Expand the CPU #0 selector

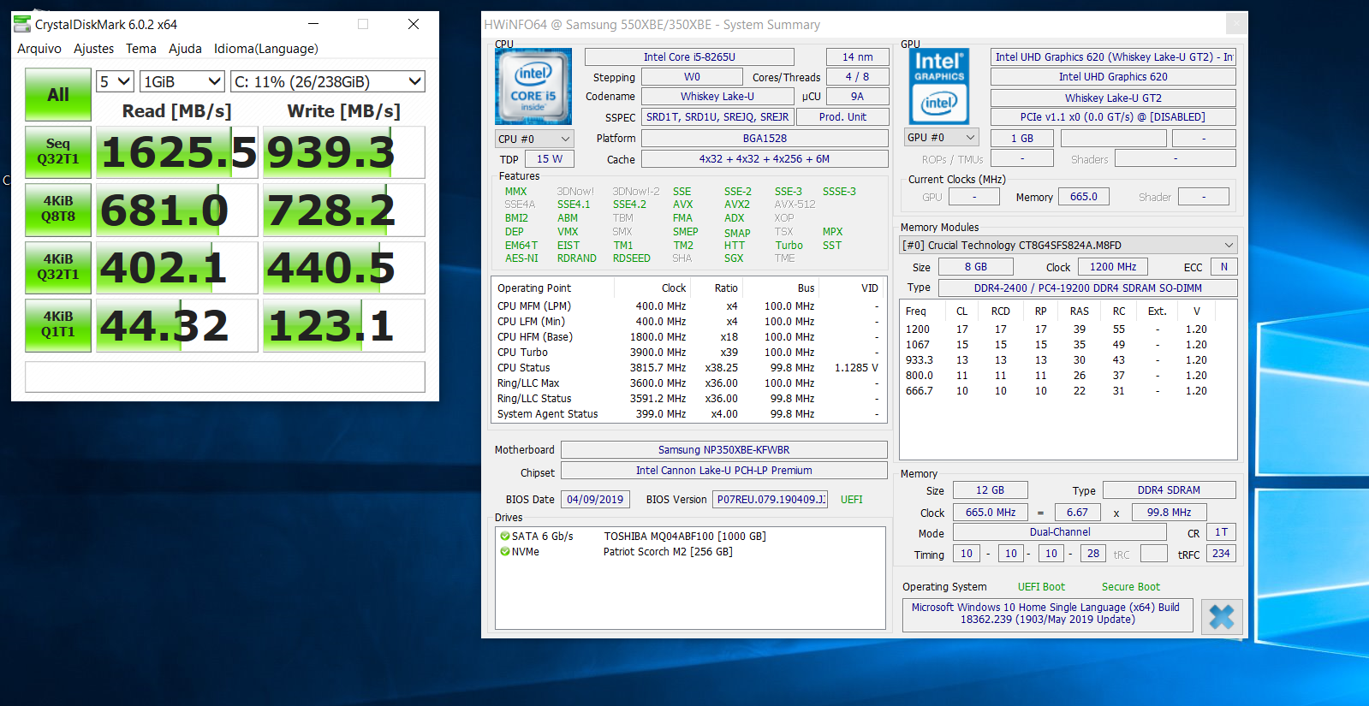[x=534, y=139]
